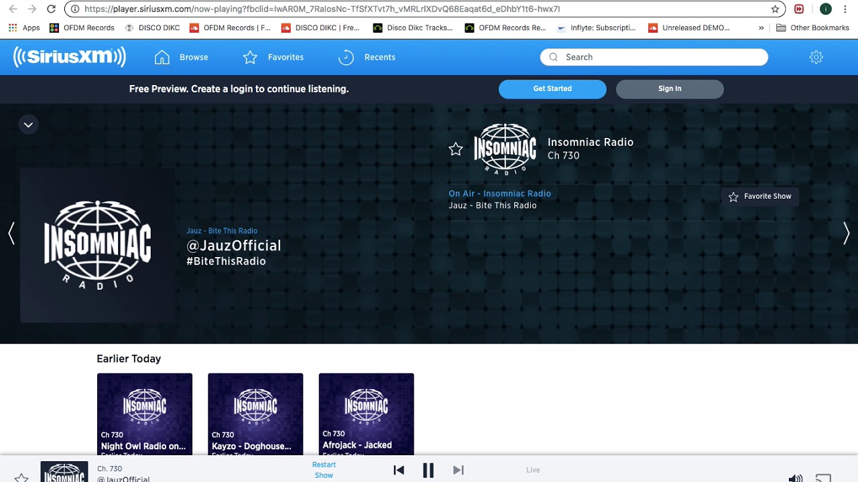Click the Browse label in navigation

[x=194, y=57]
